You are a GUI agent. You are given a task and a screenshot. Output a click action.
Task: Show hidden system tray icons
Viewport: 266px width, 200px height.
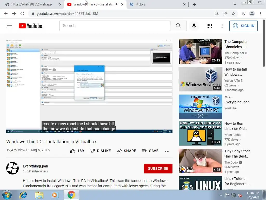[221, 195]
